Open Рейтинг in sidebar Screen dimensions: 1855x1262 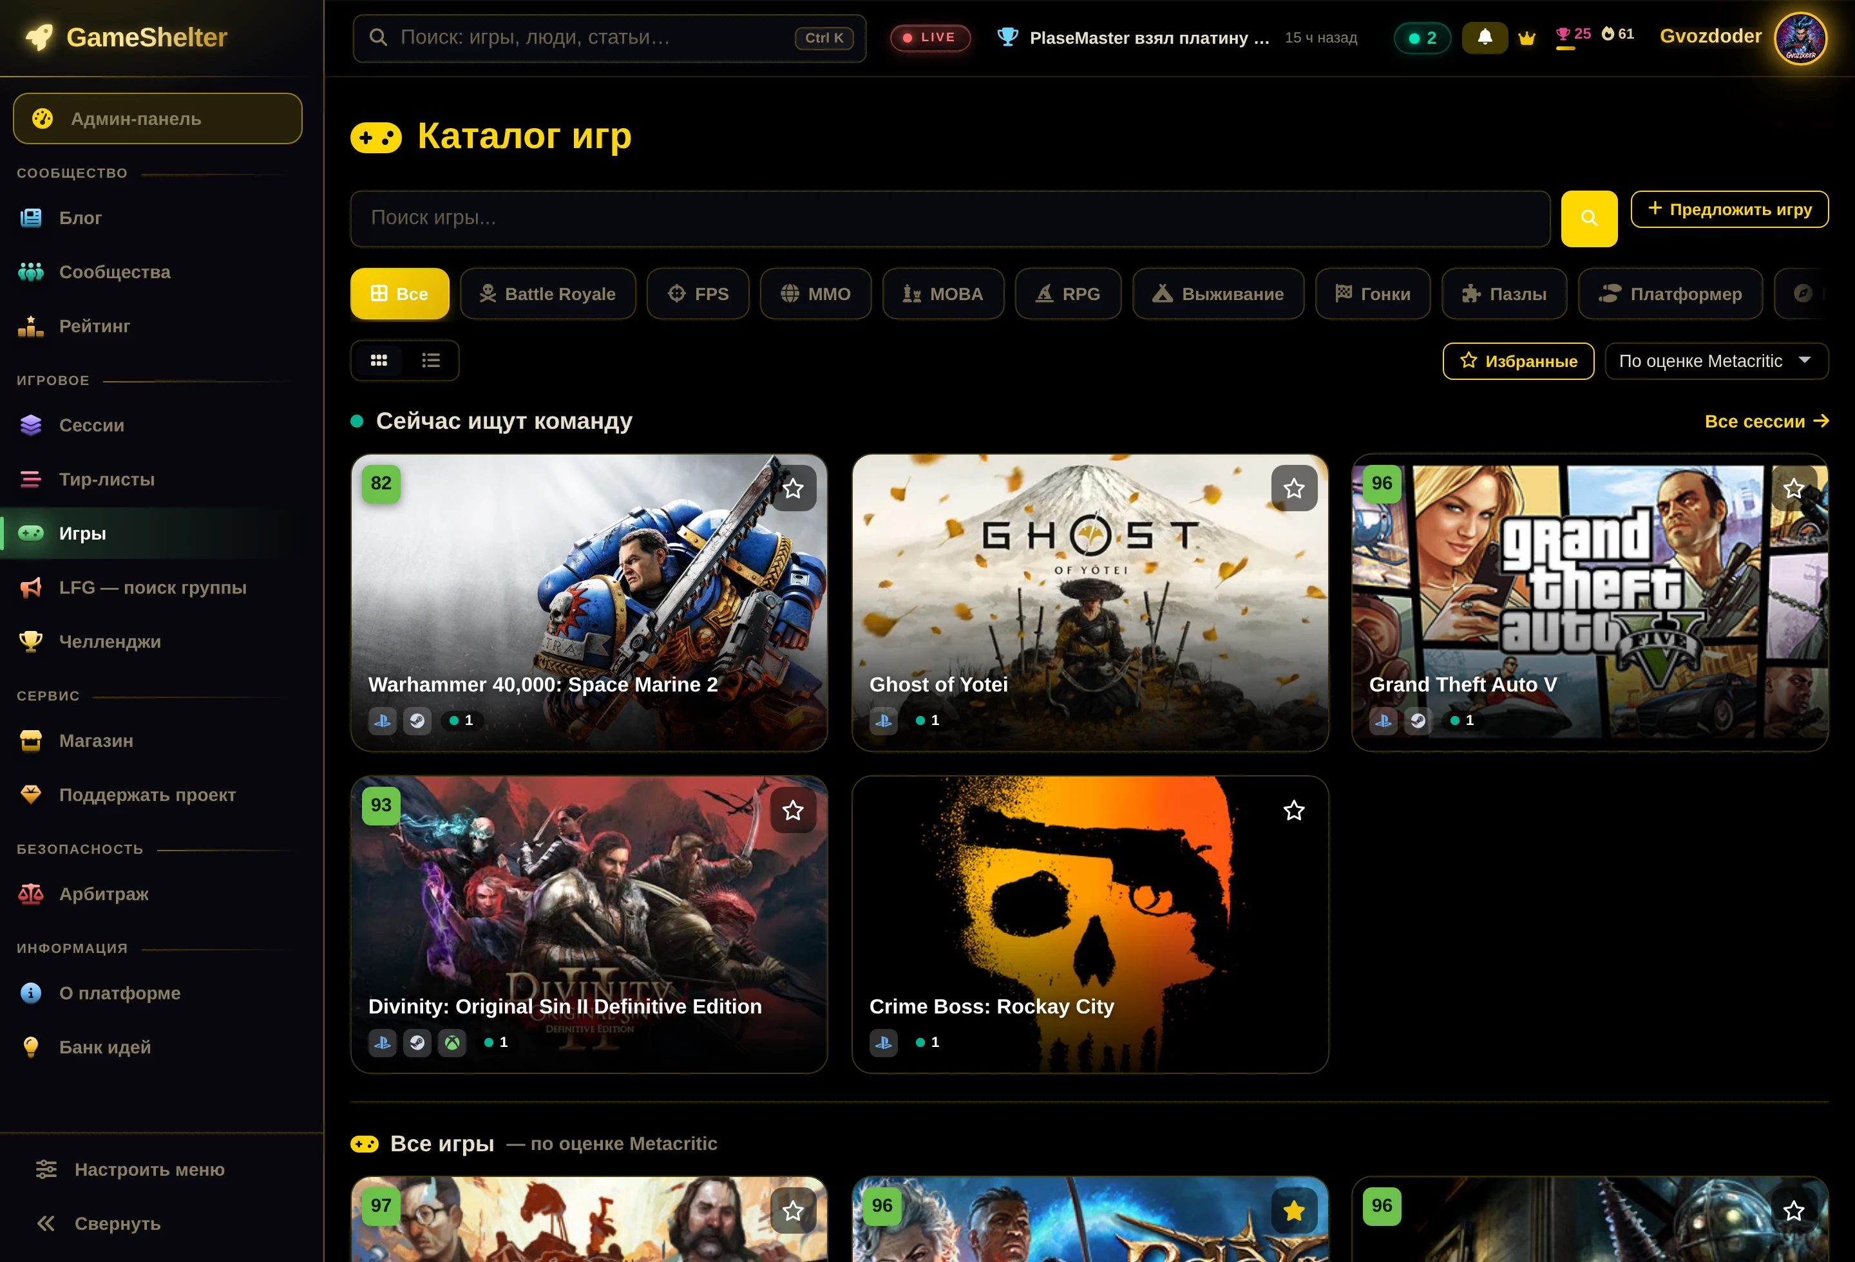[x=157, y=326]
